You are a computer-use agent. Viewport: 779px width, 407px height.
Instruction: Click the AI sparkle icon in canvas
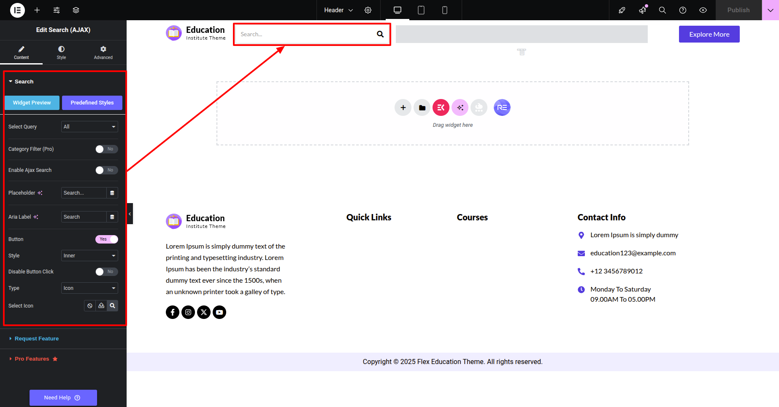tap(460, 107)
